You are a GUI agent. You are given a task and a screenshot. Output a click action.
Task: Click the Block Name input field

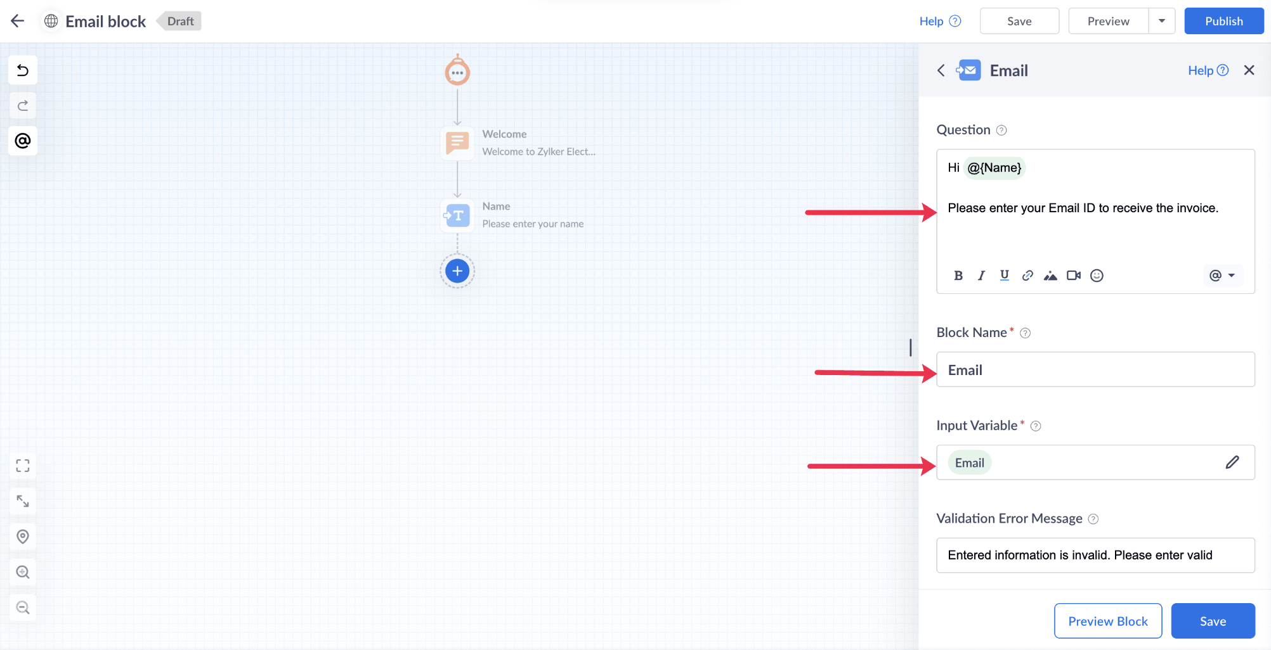pyautogui.click(x=1095, y=369)
